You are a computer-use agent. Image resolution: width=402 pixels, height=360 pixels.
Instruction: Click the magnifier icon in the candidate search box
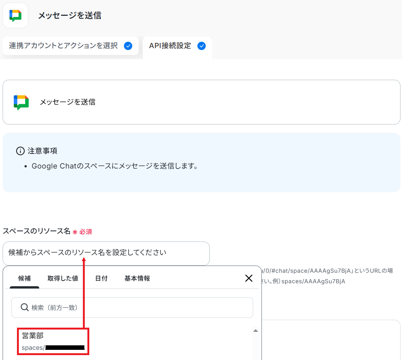tap(24, 307)
